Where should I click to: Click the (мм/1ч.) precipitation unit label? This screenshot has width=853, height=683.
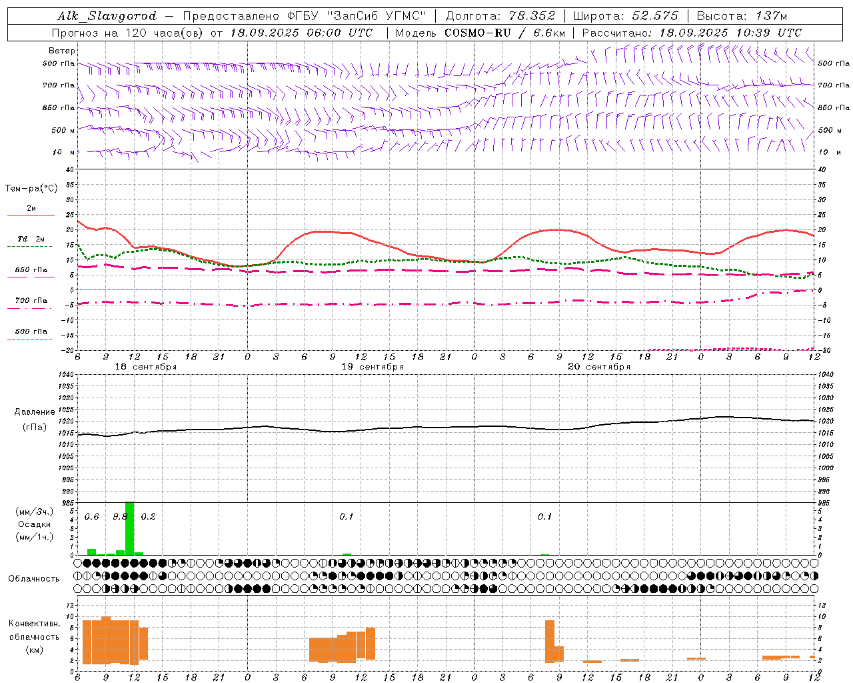35,537
